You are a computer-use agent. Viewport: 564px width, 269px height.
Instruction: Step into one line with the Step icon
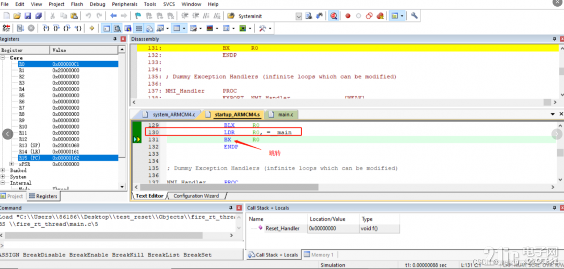[x=46, y=28]
